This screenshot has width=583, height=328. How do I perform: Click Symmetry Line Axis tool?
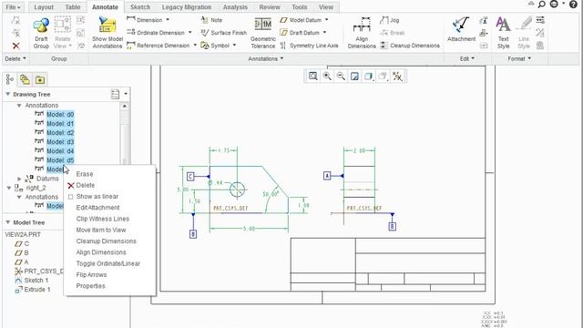[309, 46]
